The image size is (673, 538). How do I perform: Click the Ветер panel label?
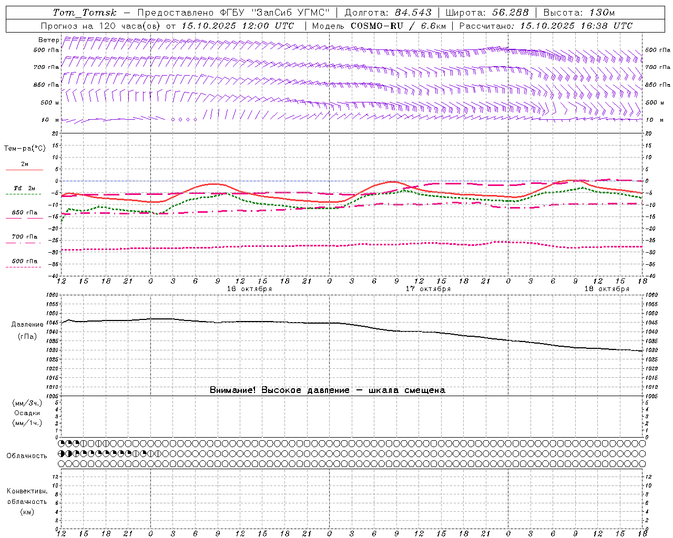[48, 40]
